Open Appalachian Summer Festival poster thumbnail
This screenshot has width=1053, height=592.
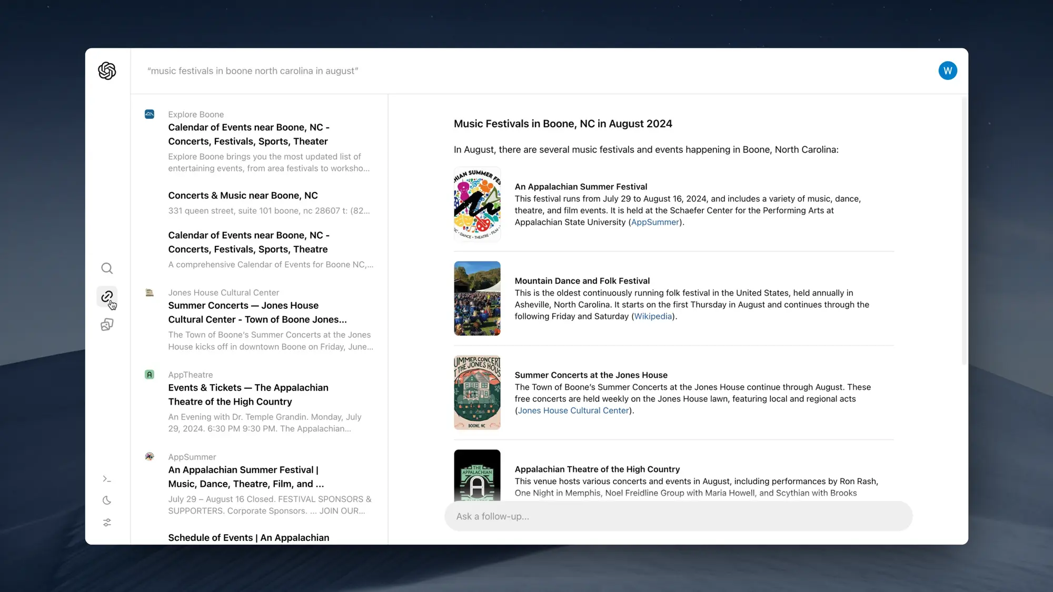click(477, 204)
